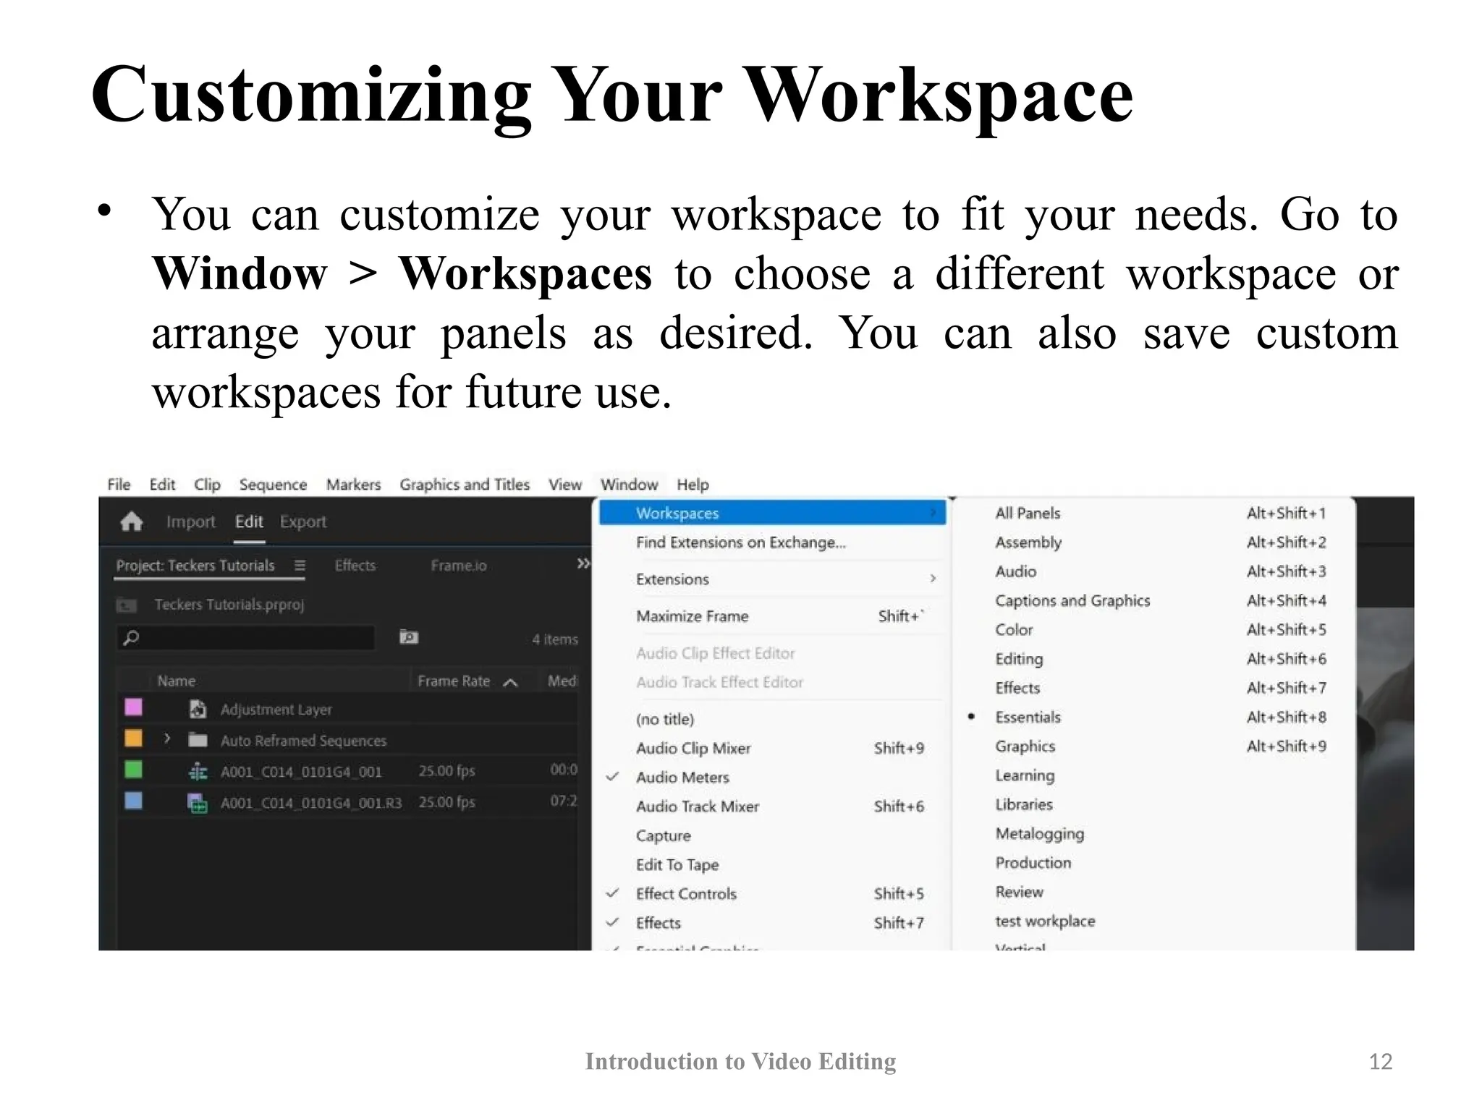Expand Auto Reframed Sequences bin
This screenshot has width=1482, height=1111.
[x=167, y=738]
